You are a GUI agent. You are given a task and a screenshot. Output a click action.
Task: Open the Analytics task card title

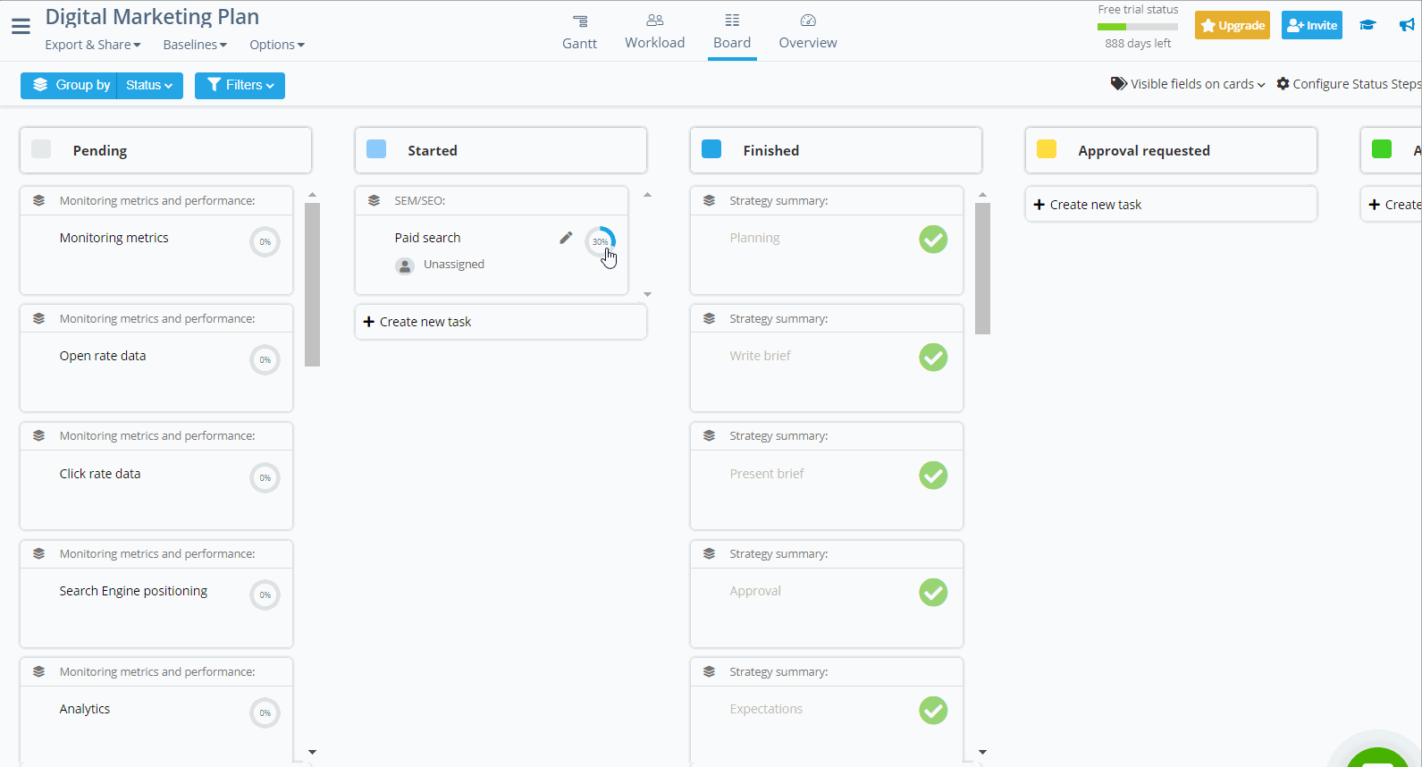coord(85,709)
